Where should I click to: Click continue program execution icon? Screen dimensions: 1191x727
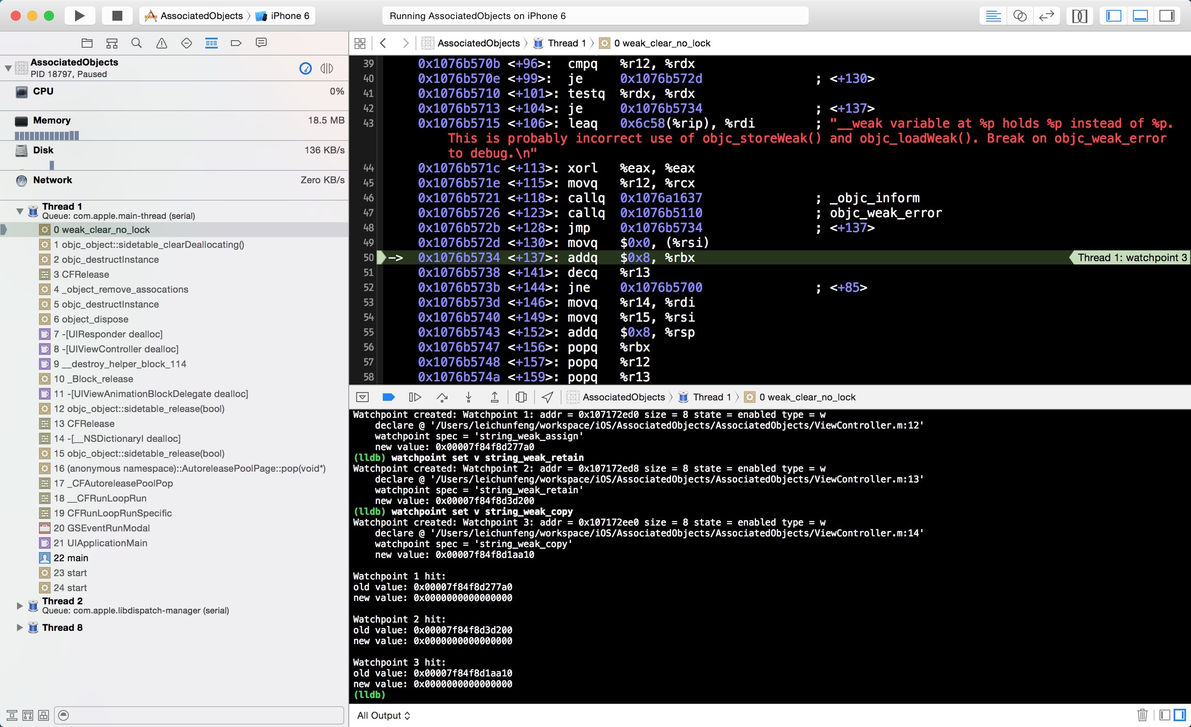pyautogui.click(x=415, y=397)
